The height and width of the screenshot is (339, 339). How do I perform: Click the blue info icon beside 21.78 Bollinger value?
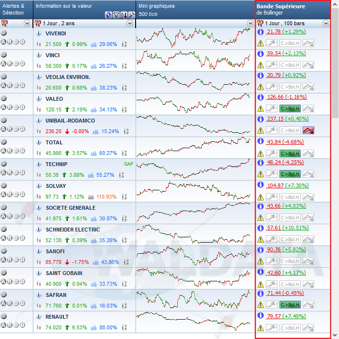click(261, 32)
